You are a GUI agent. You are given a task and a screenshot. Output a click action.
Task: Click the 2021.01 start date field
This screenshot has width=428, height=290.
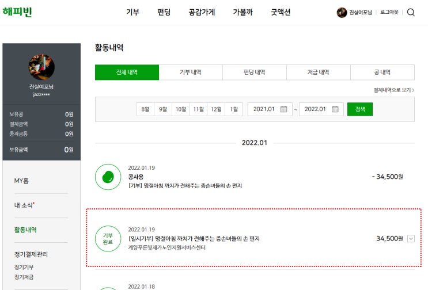[270, 109]
